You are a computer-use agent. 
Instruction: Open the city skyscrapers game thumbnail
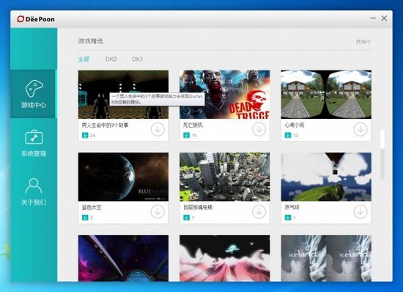point(225,177)
